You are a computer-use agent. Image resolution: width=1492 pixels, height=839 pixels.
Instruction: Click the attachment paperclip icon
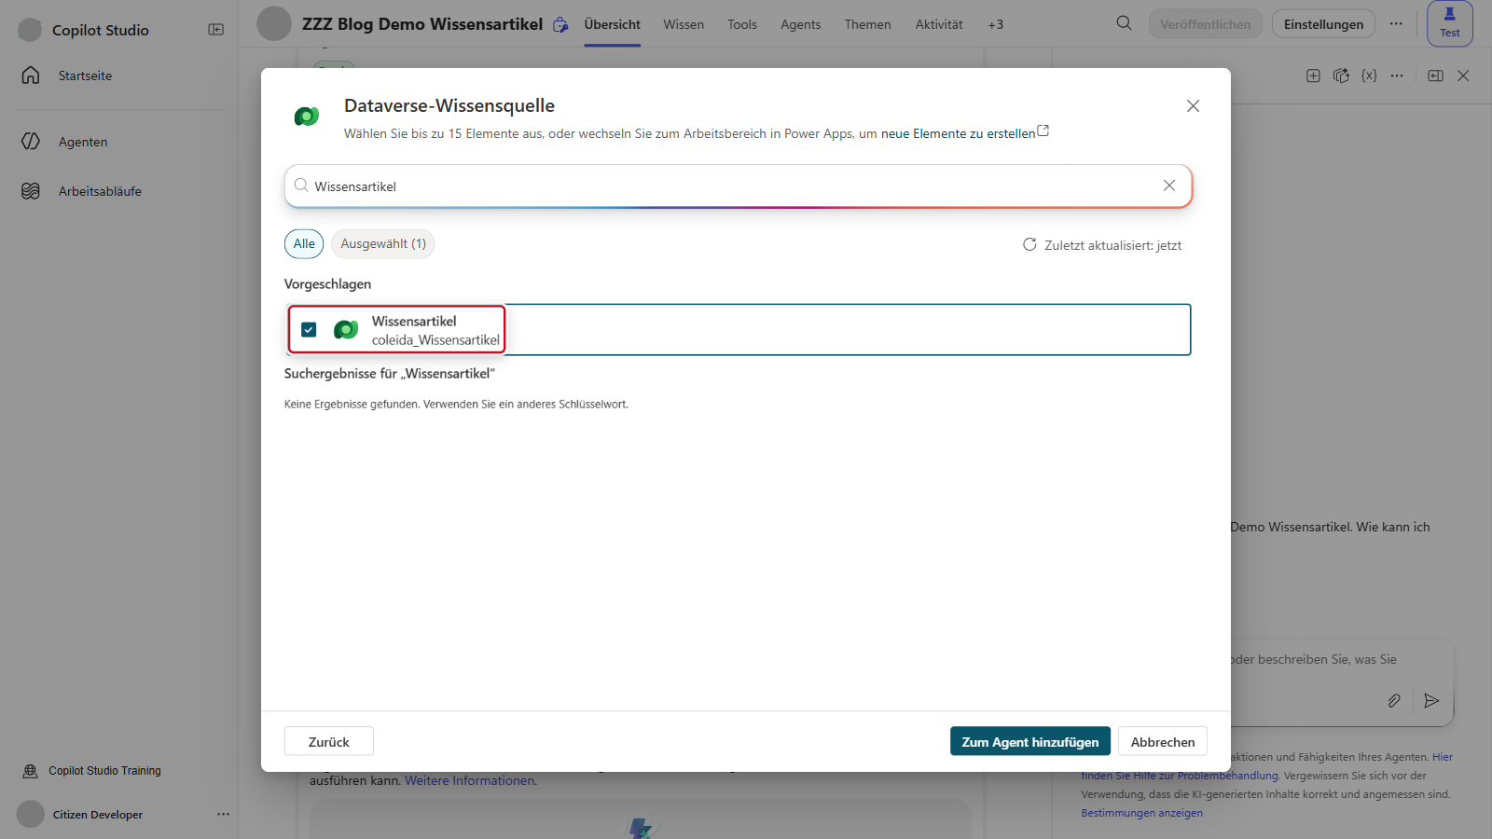(x=1393, y=700)
